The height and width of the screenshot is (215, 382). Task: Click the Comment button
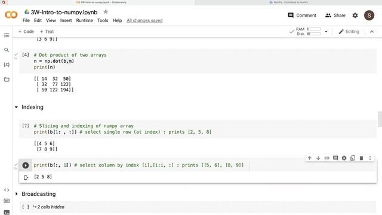[302, 16]
